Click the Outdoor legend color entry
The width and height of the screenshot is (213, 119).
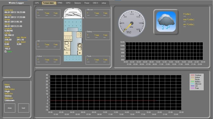196,75
